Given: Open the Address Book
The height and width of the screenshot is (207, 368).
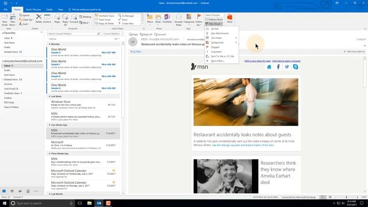Looking at the screenshot, I should tap(214, 20).
